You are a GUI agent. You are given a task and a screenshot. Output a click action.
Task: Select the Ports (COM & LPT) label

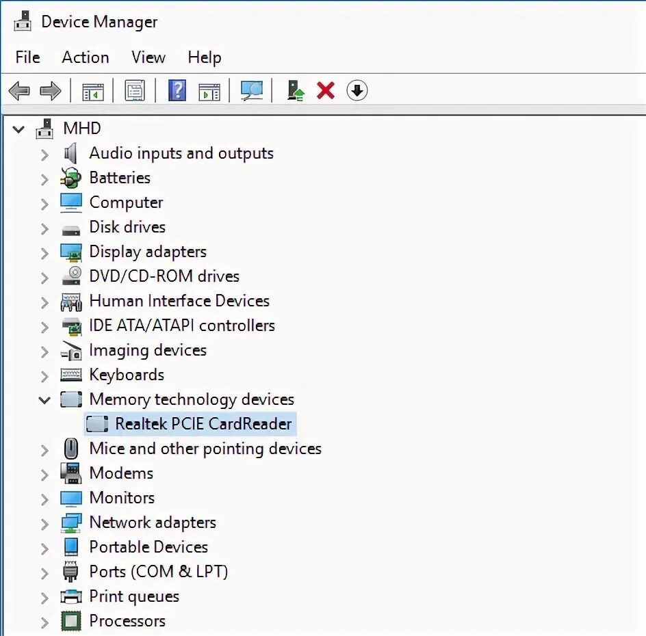tap(159, 572)
